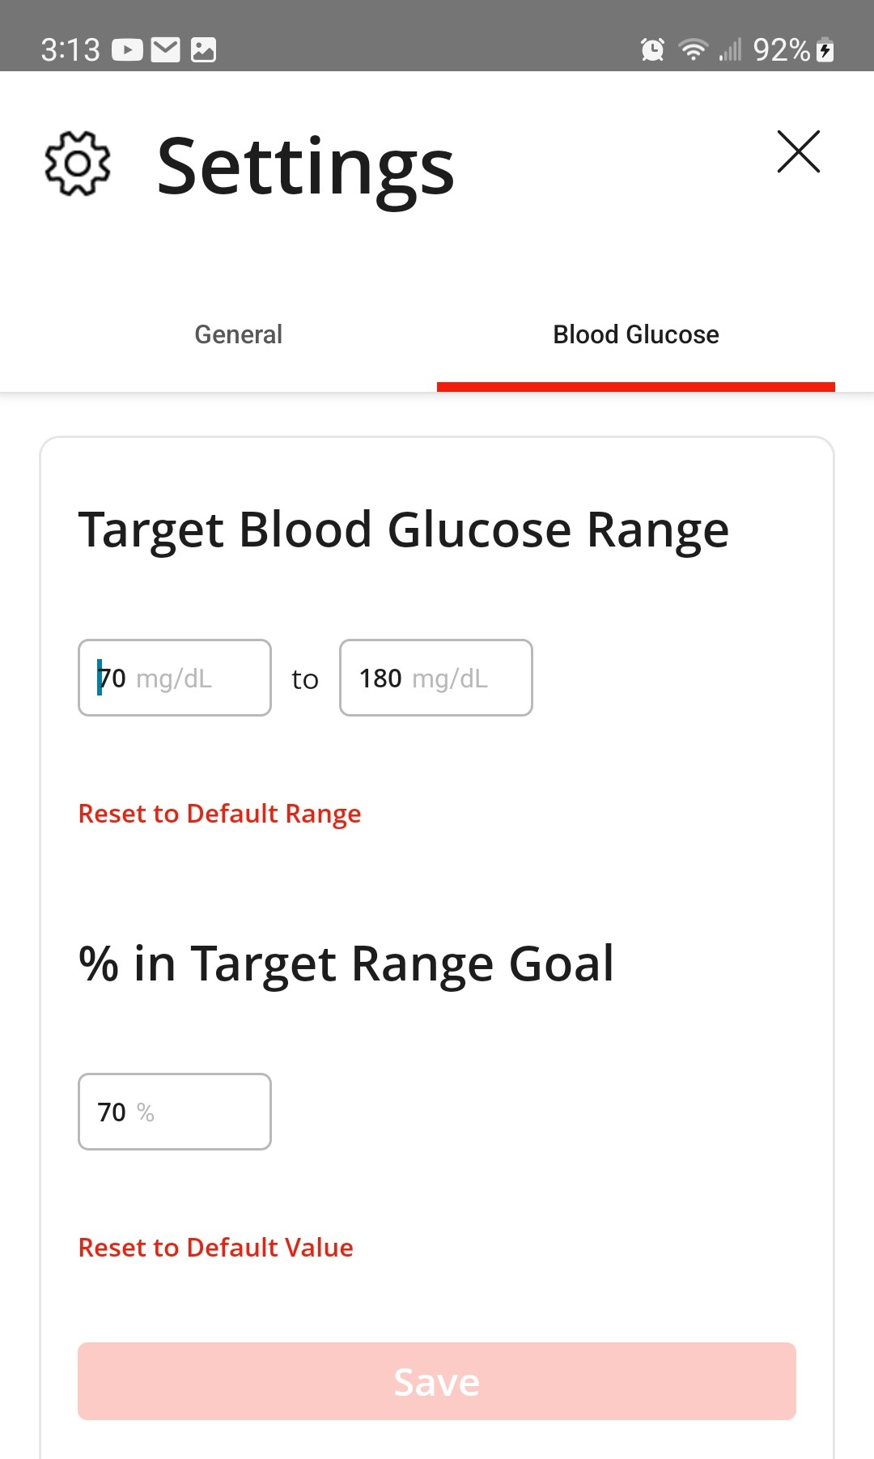Tap the 3:13 clock in status bar
Image resolution: width=874 pixels, height=1459 pixels.
tap(70, 50)
